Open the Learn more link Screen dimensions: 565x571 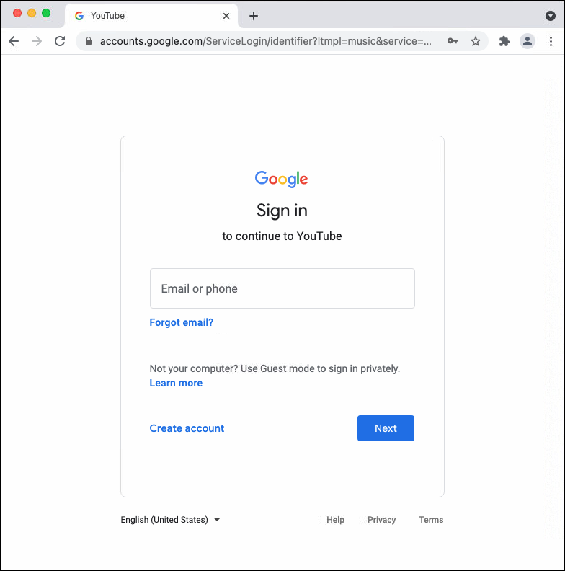[176, 383]
